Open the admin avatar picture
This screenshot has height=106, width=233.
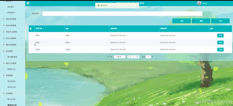[199, 3]
